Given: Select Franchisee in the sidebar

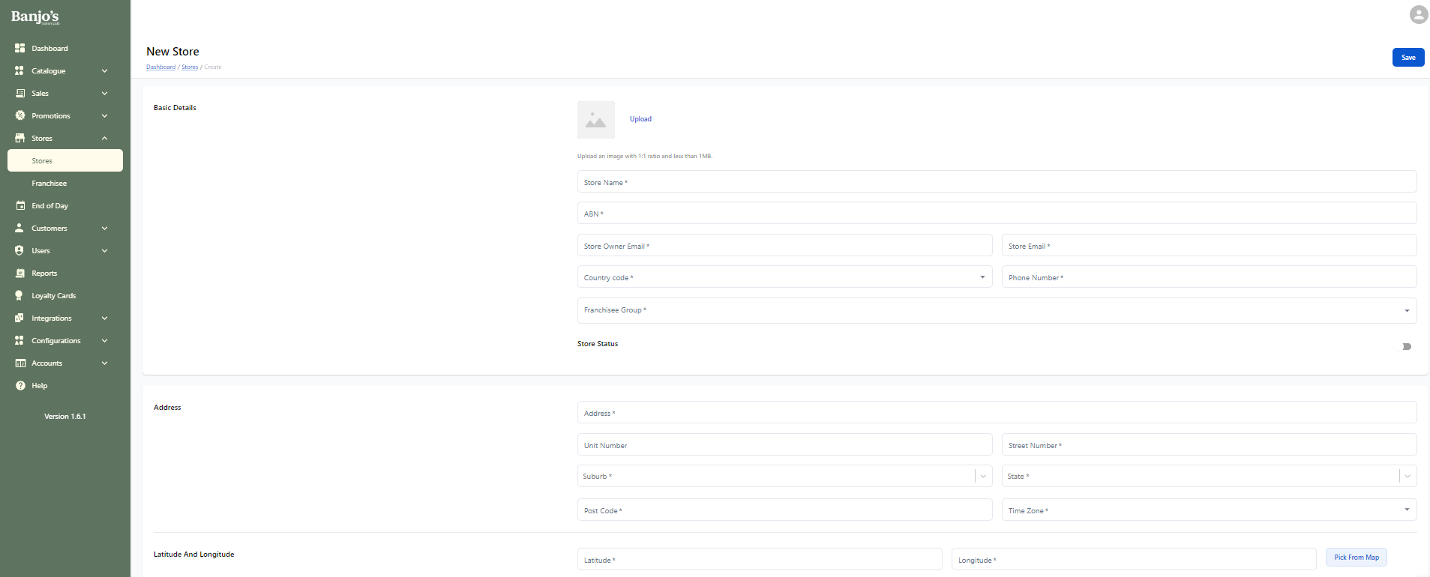Looking at the screenshot, I should point(49,183).
